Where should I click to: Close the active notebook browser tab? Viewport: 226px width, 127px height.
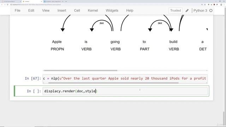(42, 1)
